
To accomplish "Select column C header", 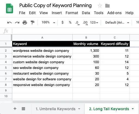I will [x=115, y=37].
